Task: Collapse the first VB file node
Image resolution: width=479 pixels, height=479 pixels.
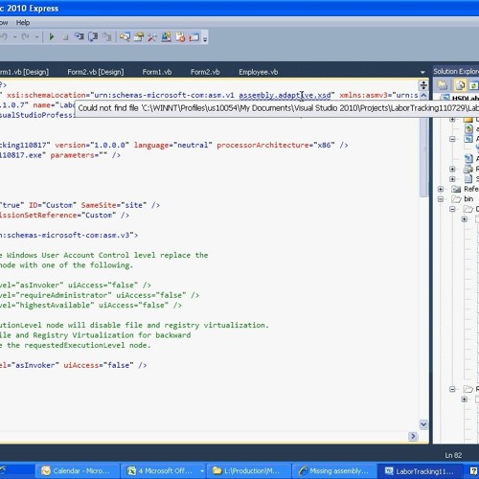Action: [452, 139]
